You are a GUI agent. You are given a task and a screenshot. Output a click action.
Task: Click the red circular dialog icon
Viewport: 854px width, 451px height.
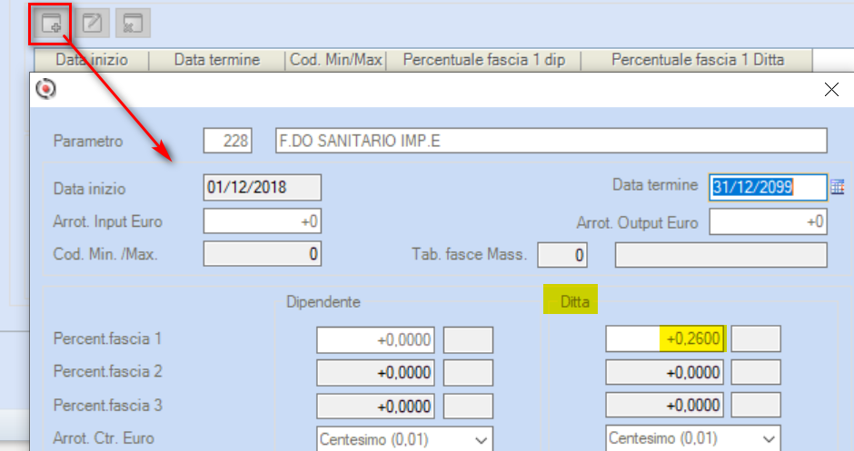click(45, 89)
